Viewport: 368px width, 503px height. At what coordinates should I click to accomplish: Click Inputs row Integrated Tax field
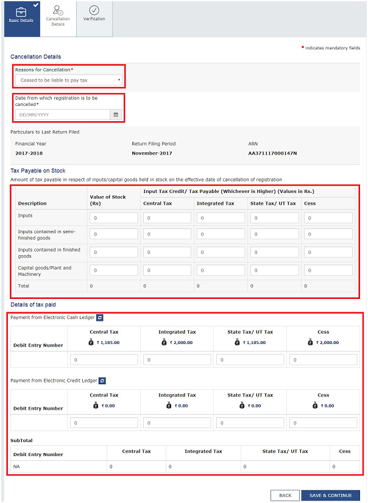tap(221, 218)
